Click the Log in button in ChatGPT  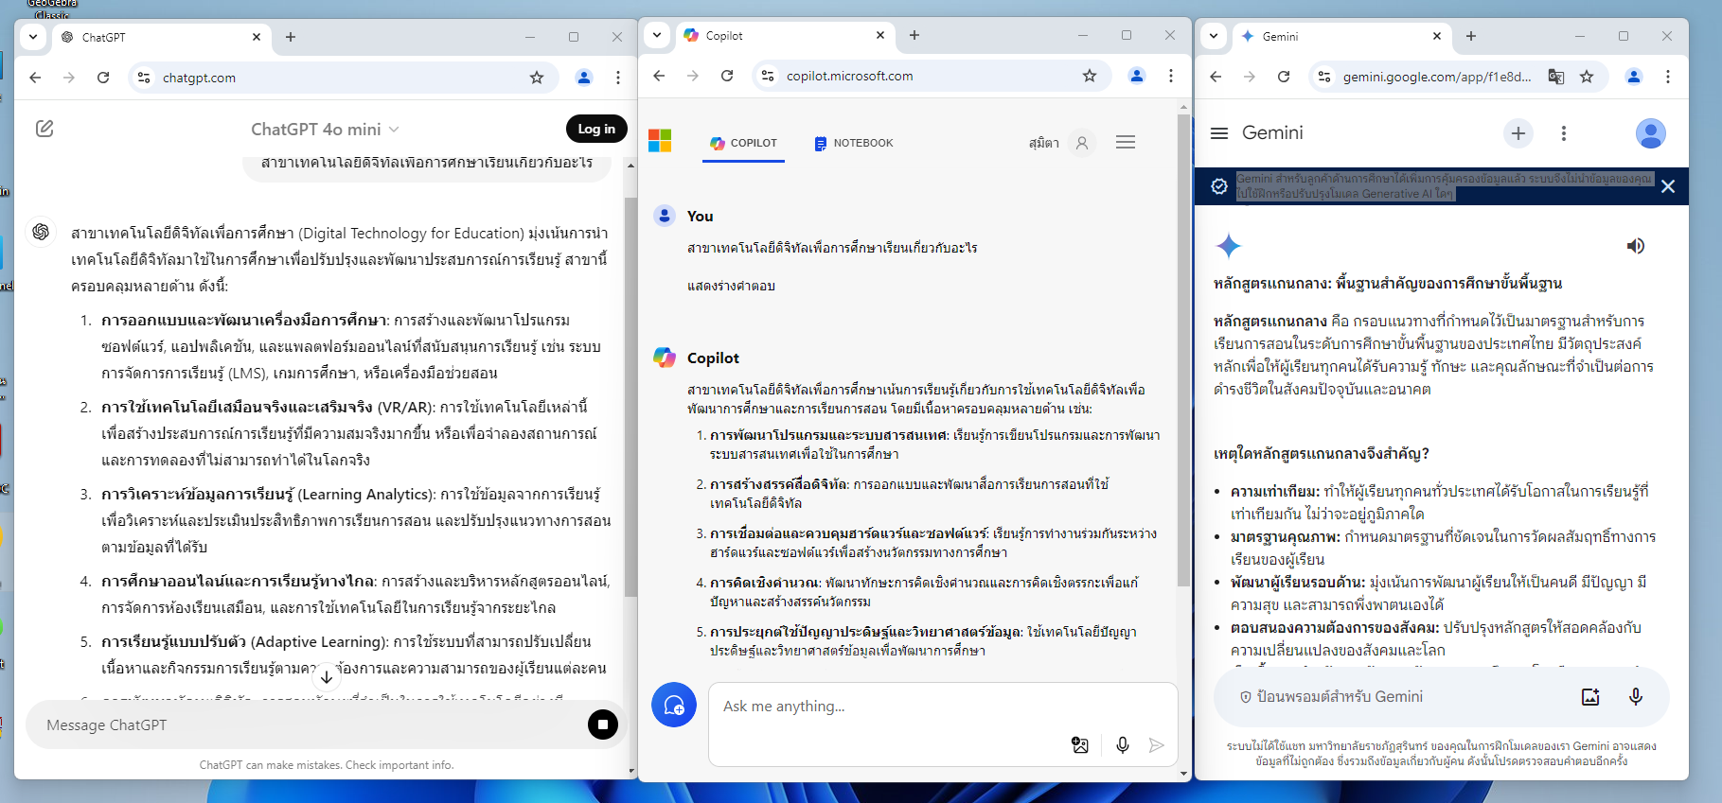[x=596, y=129]
